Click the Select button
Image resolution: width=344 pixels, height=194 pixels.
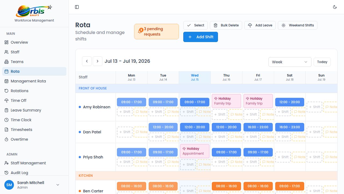click(195, 25)
